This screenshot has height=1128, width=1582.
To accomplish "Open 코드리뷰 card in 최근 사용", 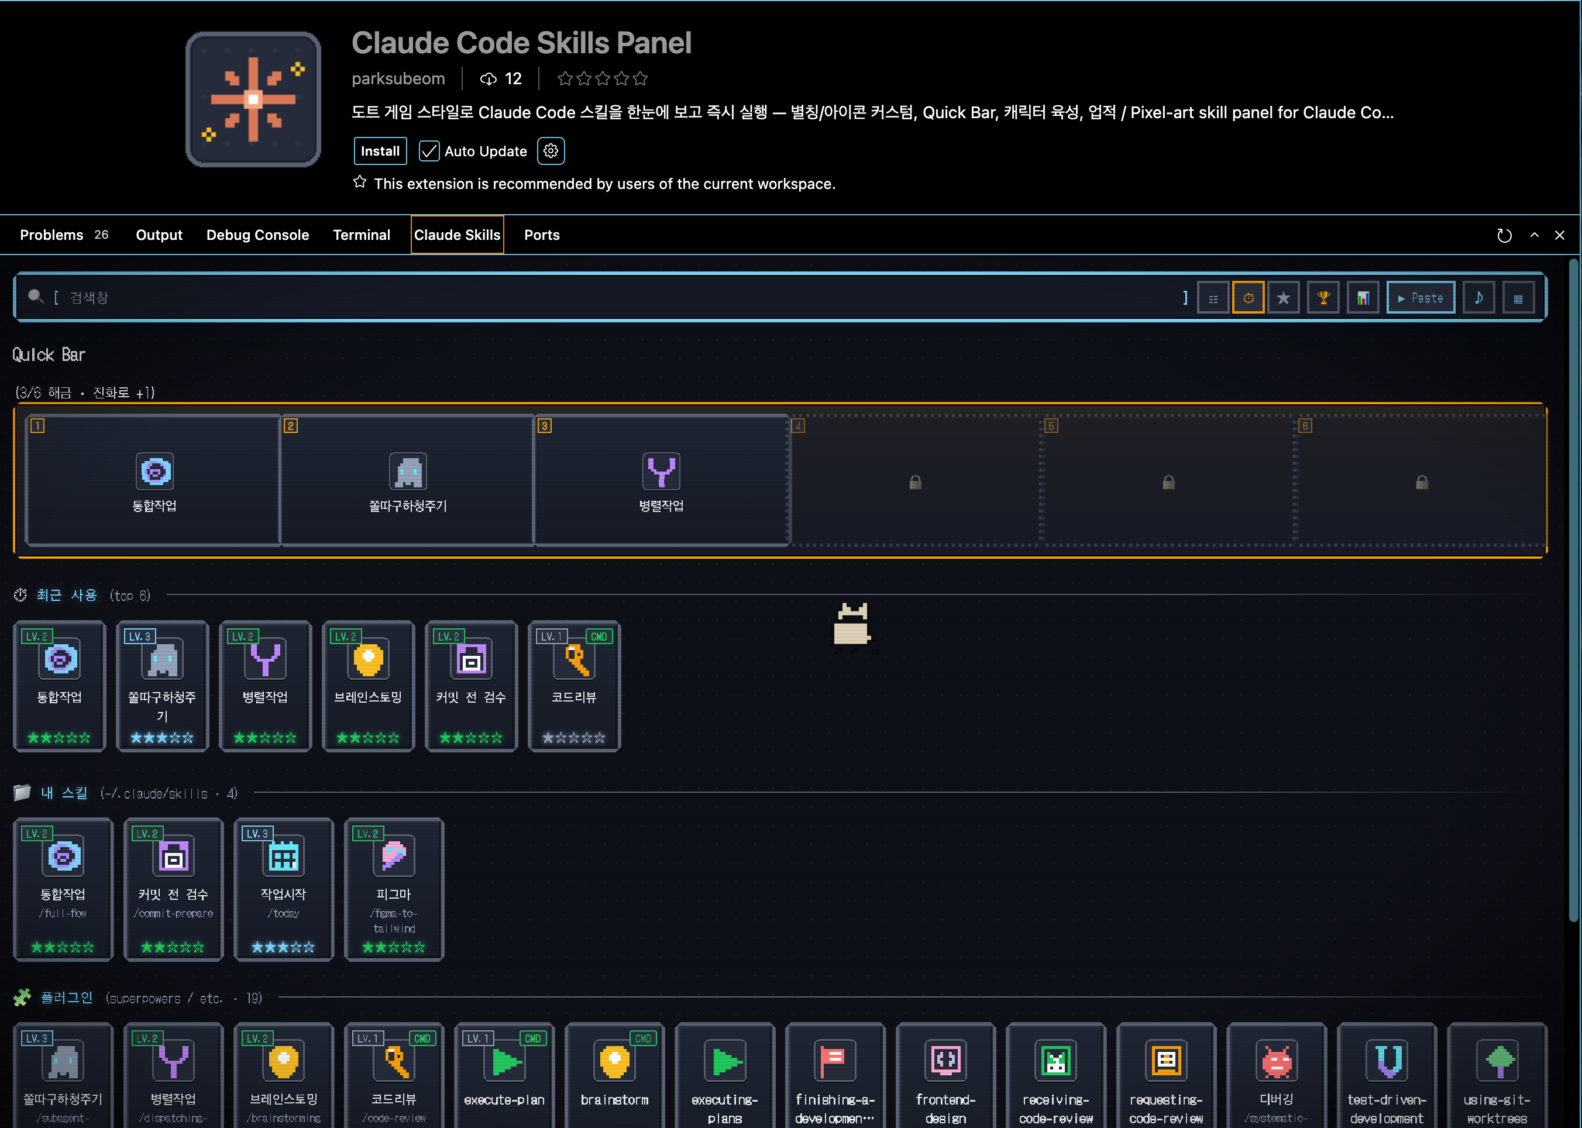I will coord(573,686).
